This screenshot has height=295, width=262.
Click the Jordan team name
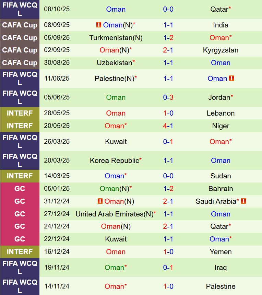(x=219, y=97)
